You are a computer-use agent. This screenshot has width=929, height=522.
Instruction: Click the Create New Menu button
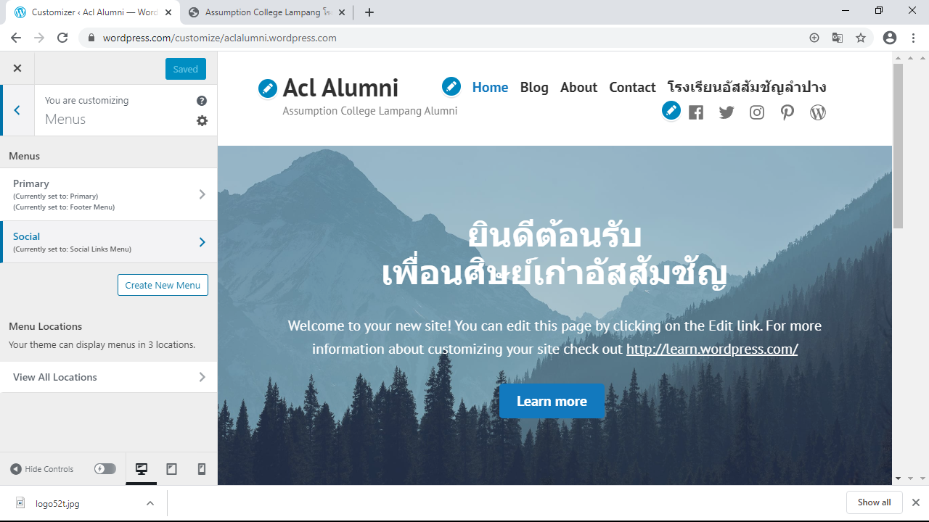[x=163, y=285]
